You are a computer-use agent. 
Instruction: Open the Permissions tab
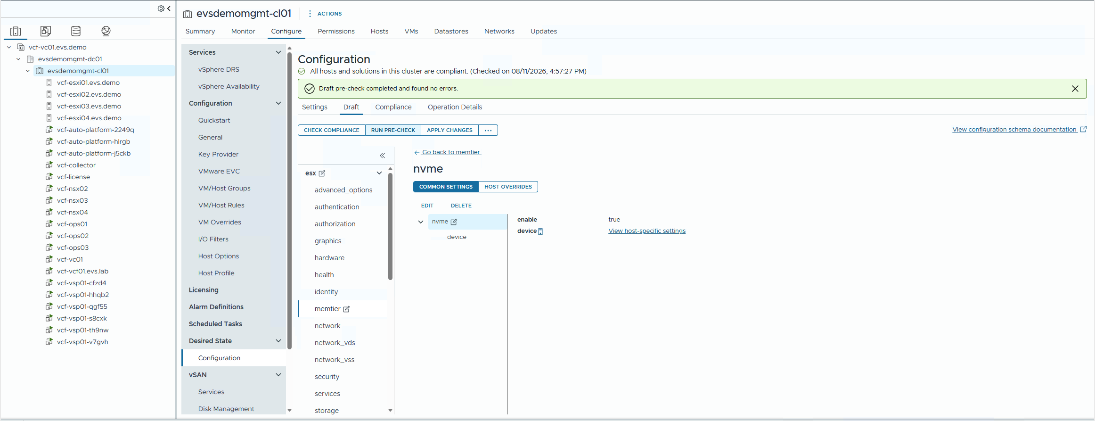[336, 31]
